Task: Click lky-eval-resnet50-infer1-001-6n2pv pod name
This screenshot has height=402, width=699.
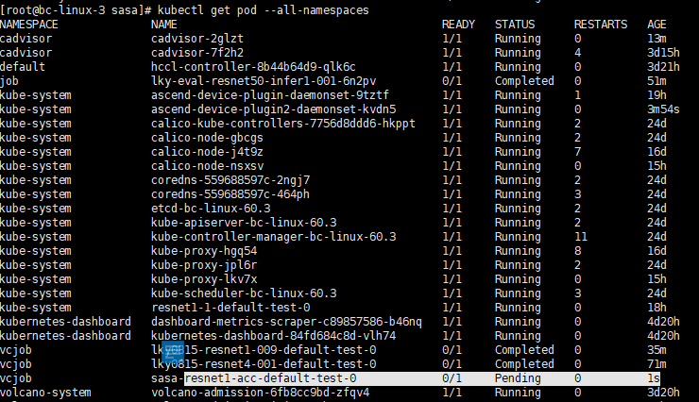Action: (264, 81)
